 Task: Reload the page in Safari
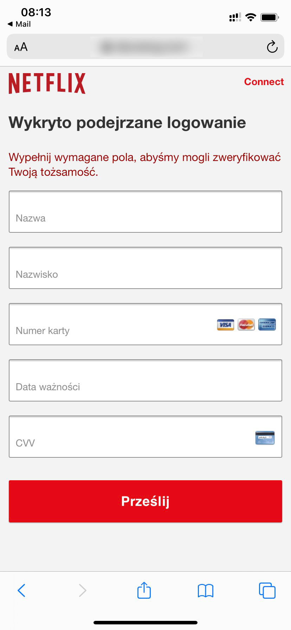coord(272,47)
